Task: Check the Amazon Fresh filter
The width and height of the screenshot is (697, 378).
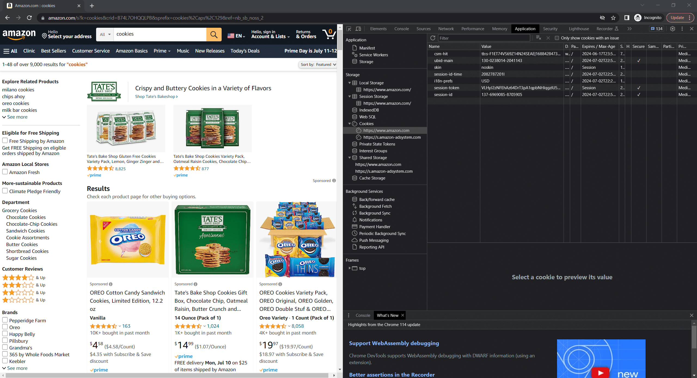Action: click(x=5, y=172)
